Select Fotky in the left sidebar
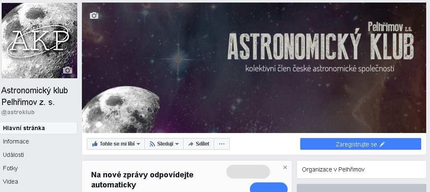430x192 pixels. (x=10, y=168)
